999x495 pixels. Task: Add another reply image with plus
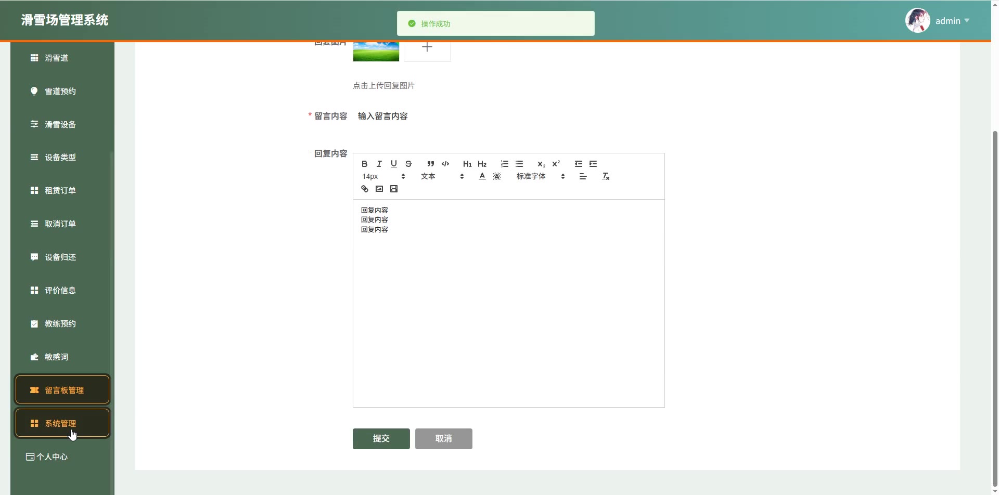tap(427, 51)
